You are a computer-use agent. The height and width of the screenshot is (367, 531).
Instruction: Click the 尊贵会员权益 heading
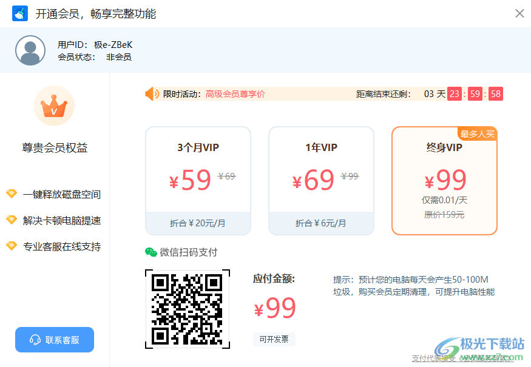[55, 147]
